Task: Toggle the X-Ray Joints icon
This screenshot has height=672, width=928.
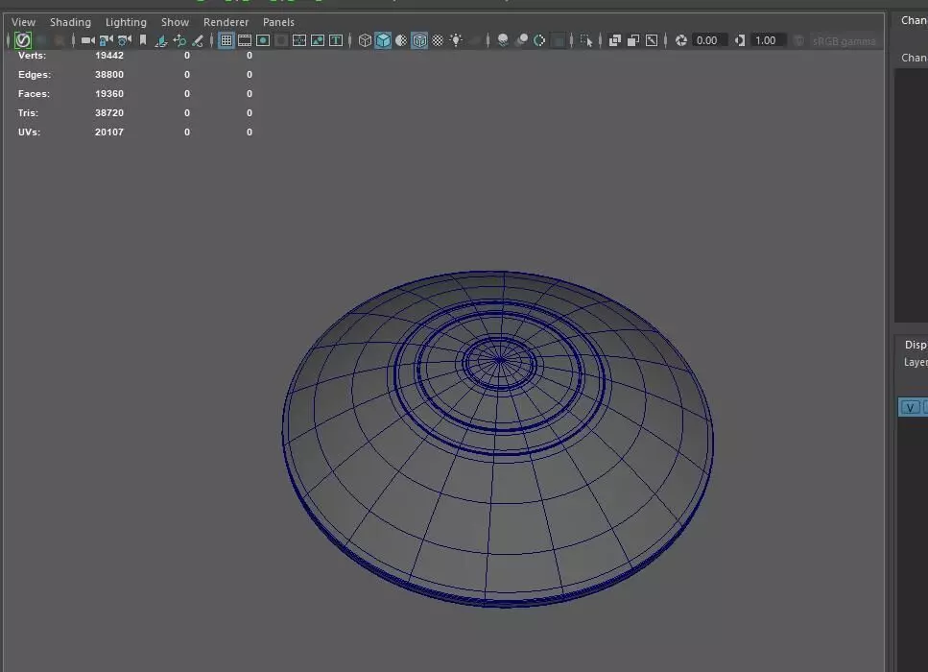Action: (x=652, y=40)
